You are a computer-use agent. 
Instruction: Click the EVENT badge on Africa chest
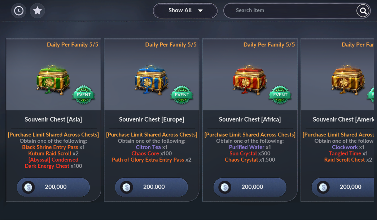point(280,95)
